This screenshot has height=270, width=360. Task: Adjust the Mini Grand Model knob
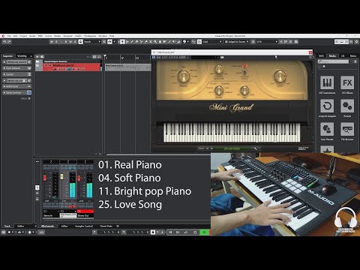pyautogui.click(x=184, y=76)
